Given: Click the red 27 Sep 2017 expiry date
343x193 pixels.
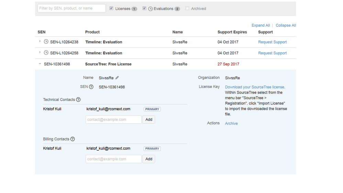Looking at the screenshot, I should point(228,64).
